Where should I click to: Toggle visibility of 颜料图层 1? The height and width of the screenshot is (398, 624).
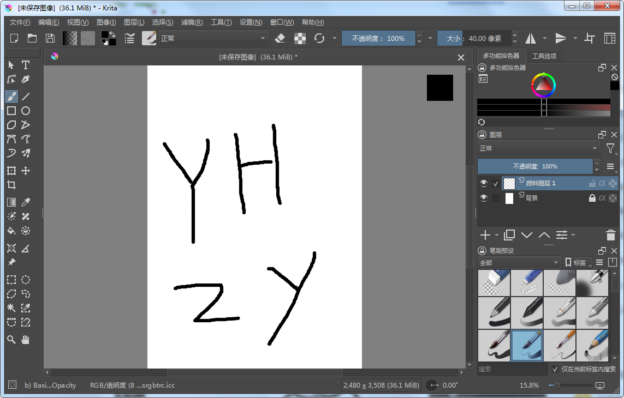point(483,183)
